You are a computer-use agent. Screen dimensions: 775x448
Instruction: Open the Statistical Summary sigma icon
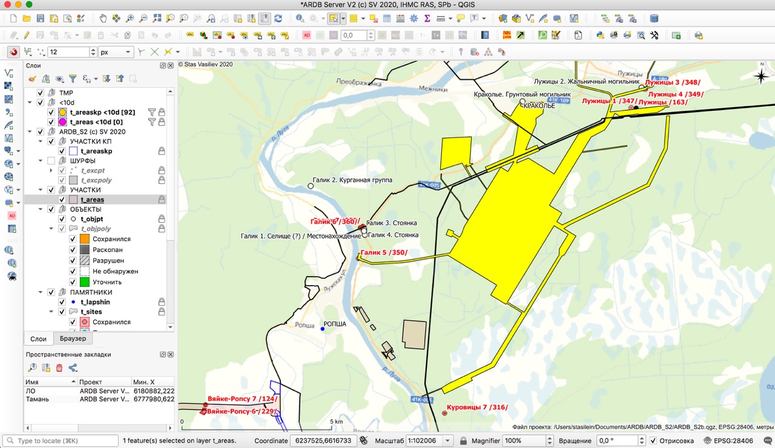pyautogui.click(x=427, y=19)
